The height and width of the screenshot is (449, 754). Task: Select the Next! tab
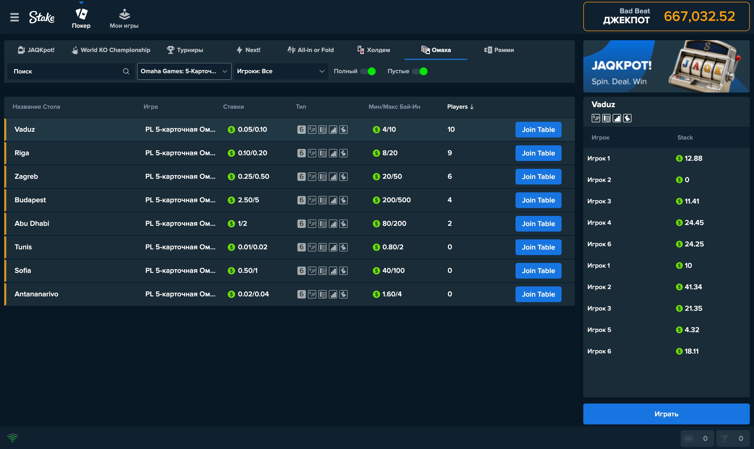tap(248, 50)
